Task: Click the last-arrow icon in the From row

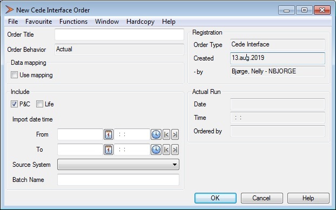Action: click(175, 134)
